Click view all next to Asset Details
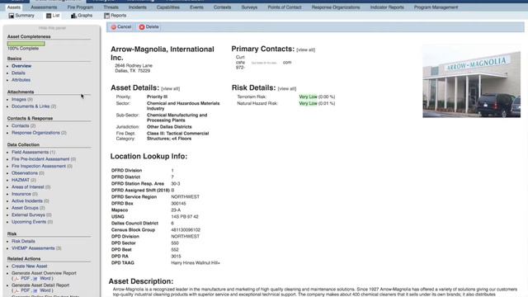Screen dimensions: 528x297 click(x=171, y=89)
